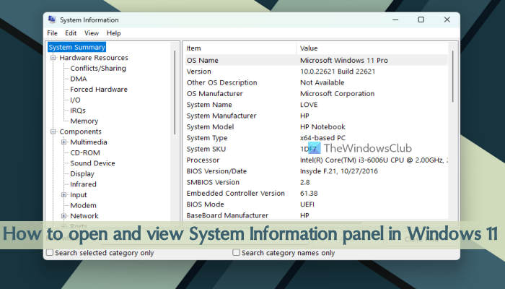
Task: Collapse the Hardware Resources tree node
Action: click(53, 58)
